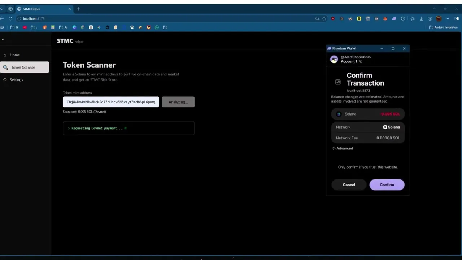Viewport: 462px width, 260px height.
Task: Open the LS extension icon
Action: [x=376, y=18]
